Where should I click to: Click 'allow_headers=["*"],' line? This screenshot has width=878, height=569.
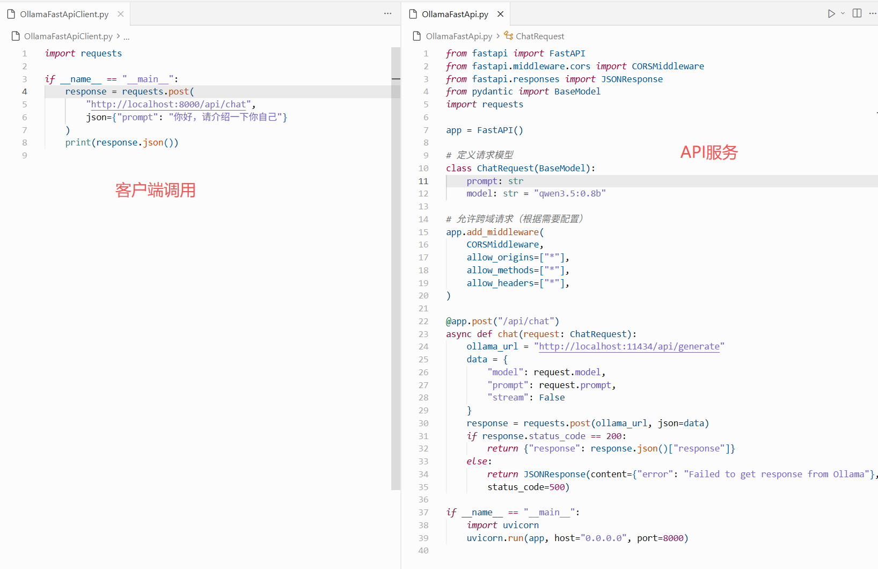[x=518, y=283]
